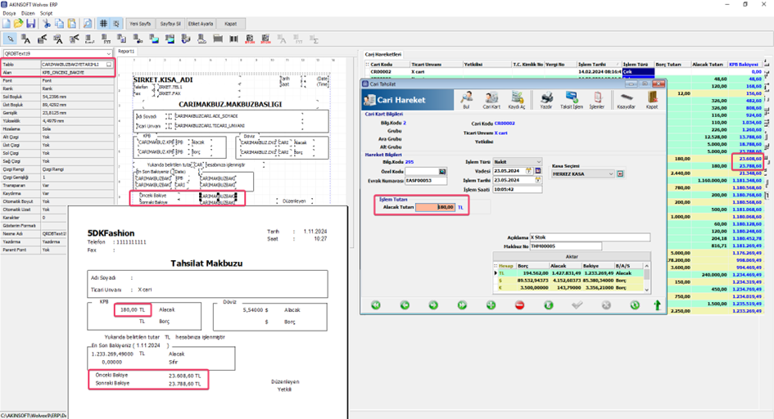This screenshot has height=419, width=774.
Task: Open a report with the folder icon
Action: tap(18, 24)
